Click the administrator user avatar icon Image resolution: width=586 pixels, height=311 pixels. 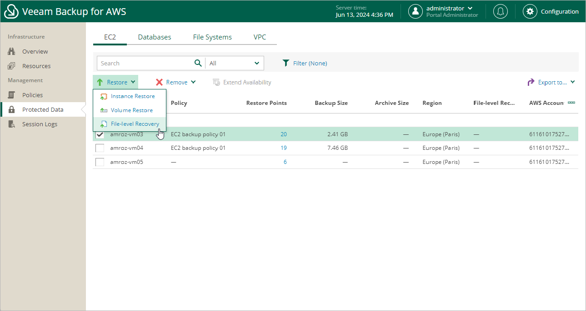(416, 11)
